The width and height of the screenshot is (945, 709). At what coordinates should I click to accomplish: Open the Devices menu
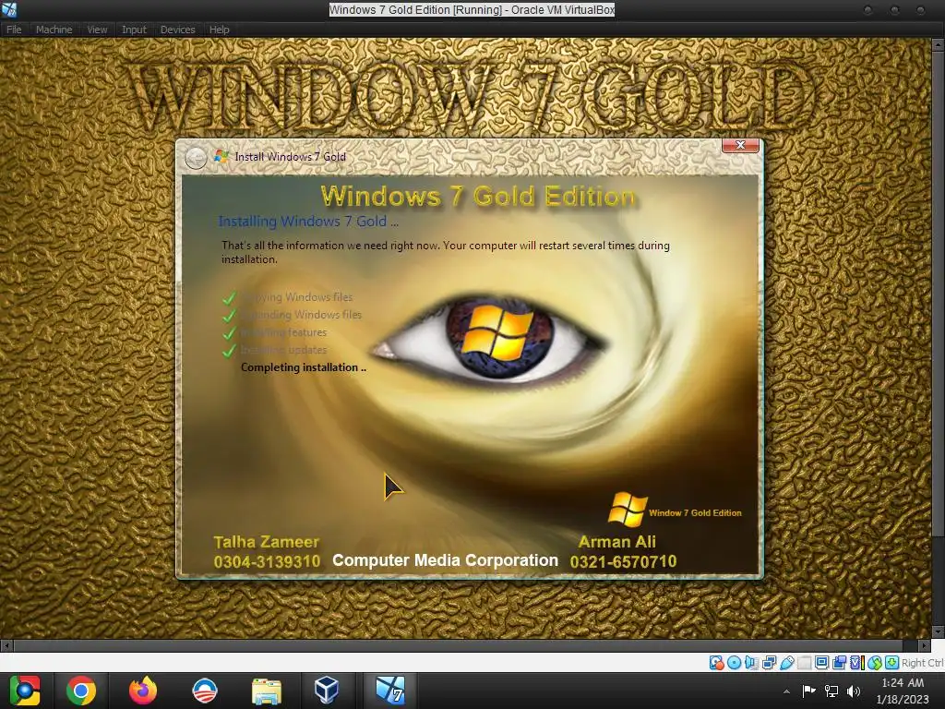pyautogui.click(x=177, y=30)
